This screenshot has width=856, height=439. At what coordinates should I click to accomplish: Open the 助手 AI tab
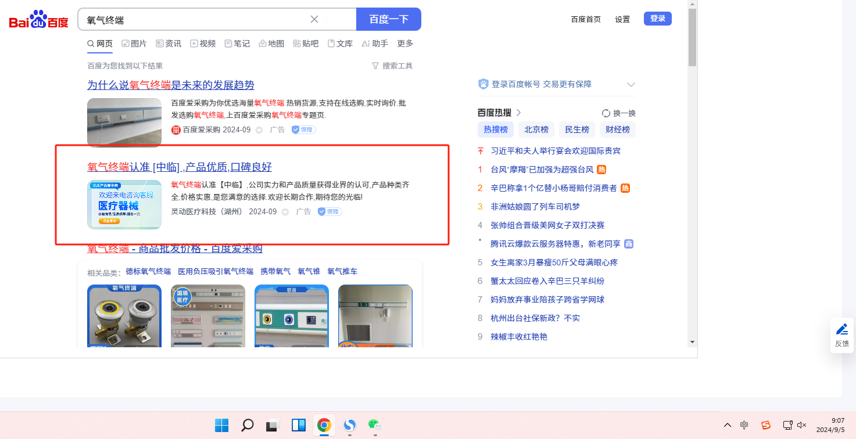coord(375,44)
